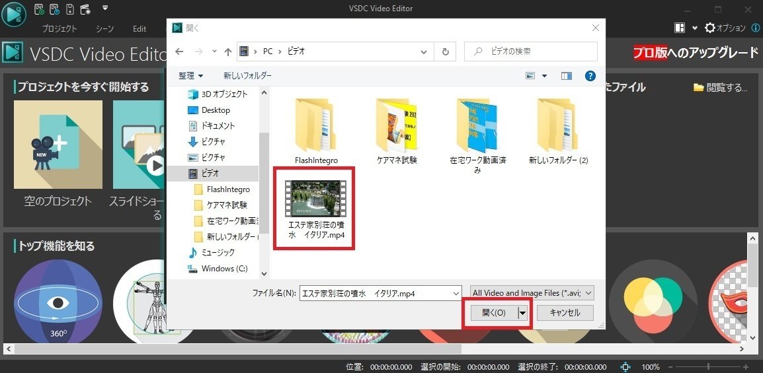Click the ビデオの検索 search field
Viewport: 763px width, 373px height.
click(530, 51)
